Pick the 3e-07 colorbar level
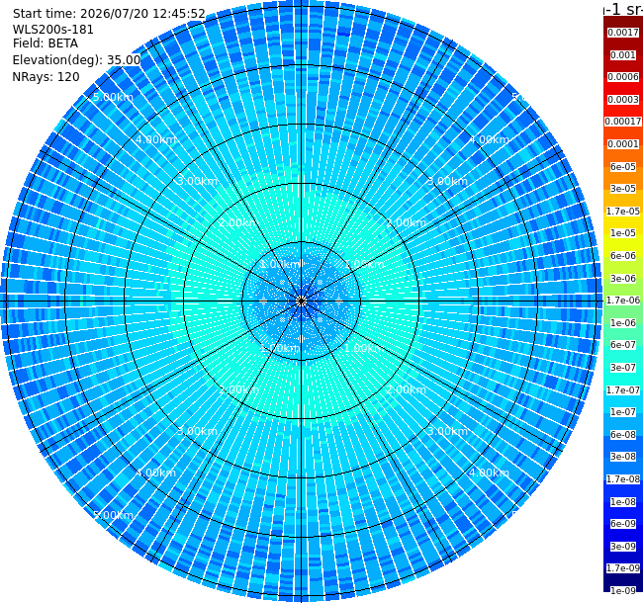This screenshot has height=603, width=643. click(623, 368)
